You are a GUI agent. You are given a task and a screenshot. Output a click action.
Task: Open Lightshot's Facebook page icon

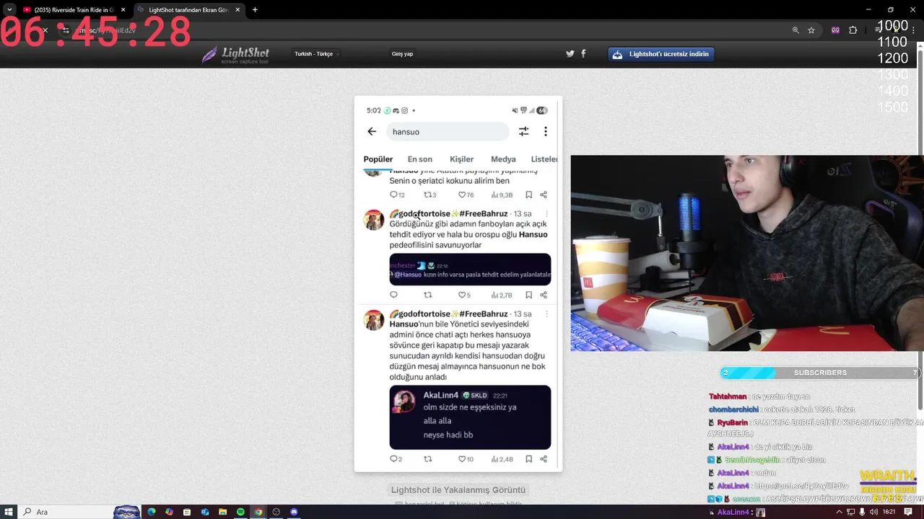583,53
